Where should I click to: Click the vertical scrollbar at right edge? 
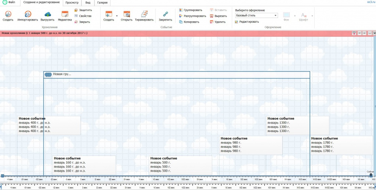[x=375, y=105]
